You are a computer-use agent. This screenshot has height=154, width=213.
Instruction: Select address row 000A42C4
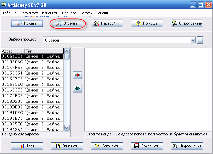click(32, 56)
